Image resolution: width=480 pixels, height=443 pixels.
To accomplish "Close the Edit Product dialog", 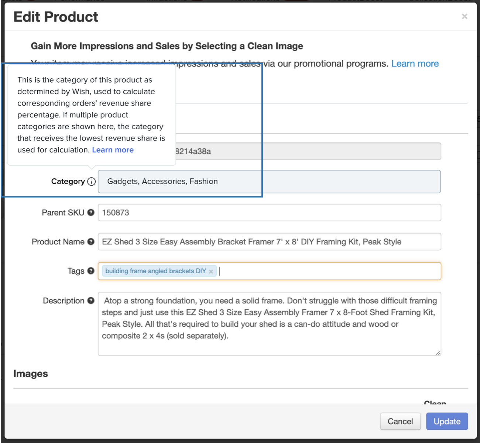I will click(464, 16).
